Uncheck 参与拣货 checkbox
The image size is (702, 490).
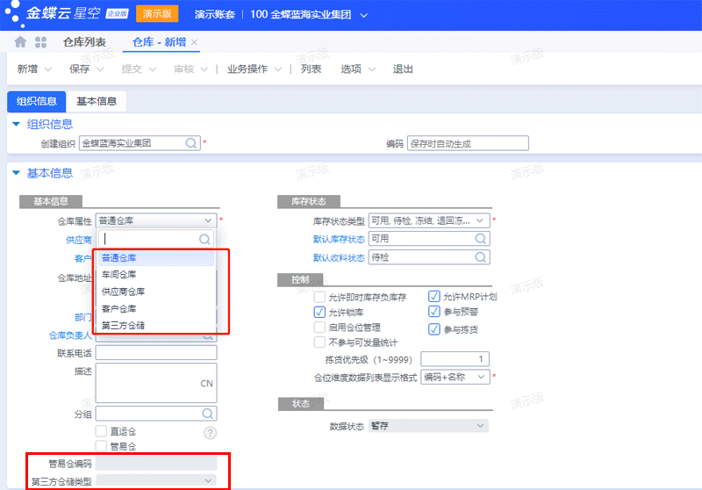click(433, 329)
